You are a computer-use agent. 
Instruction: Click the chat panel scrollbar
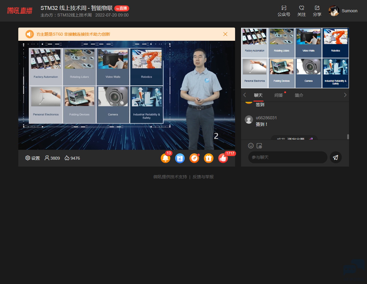pyautogui.click(x=348, y=137)
